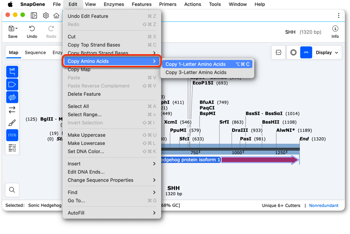Open Edit DNA Ends...
350x234 pixels.
[112, 172]
